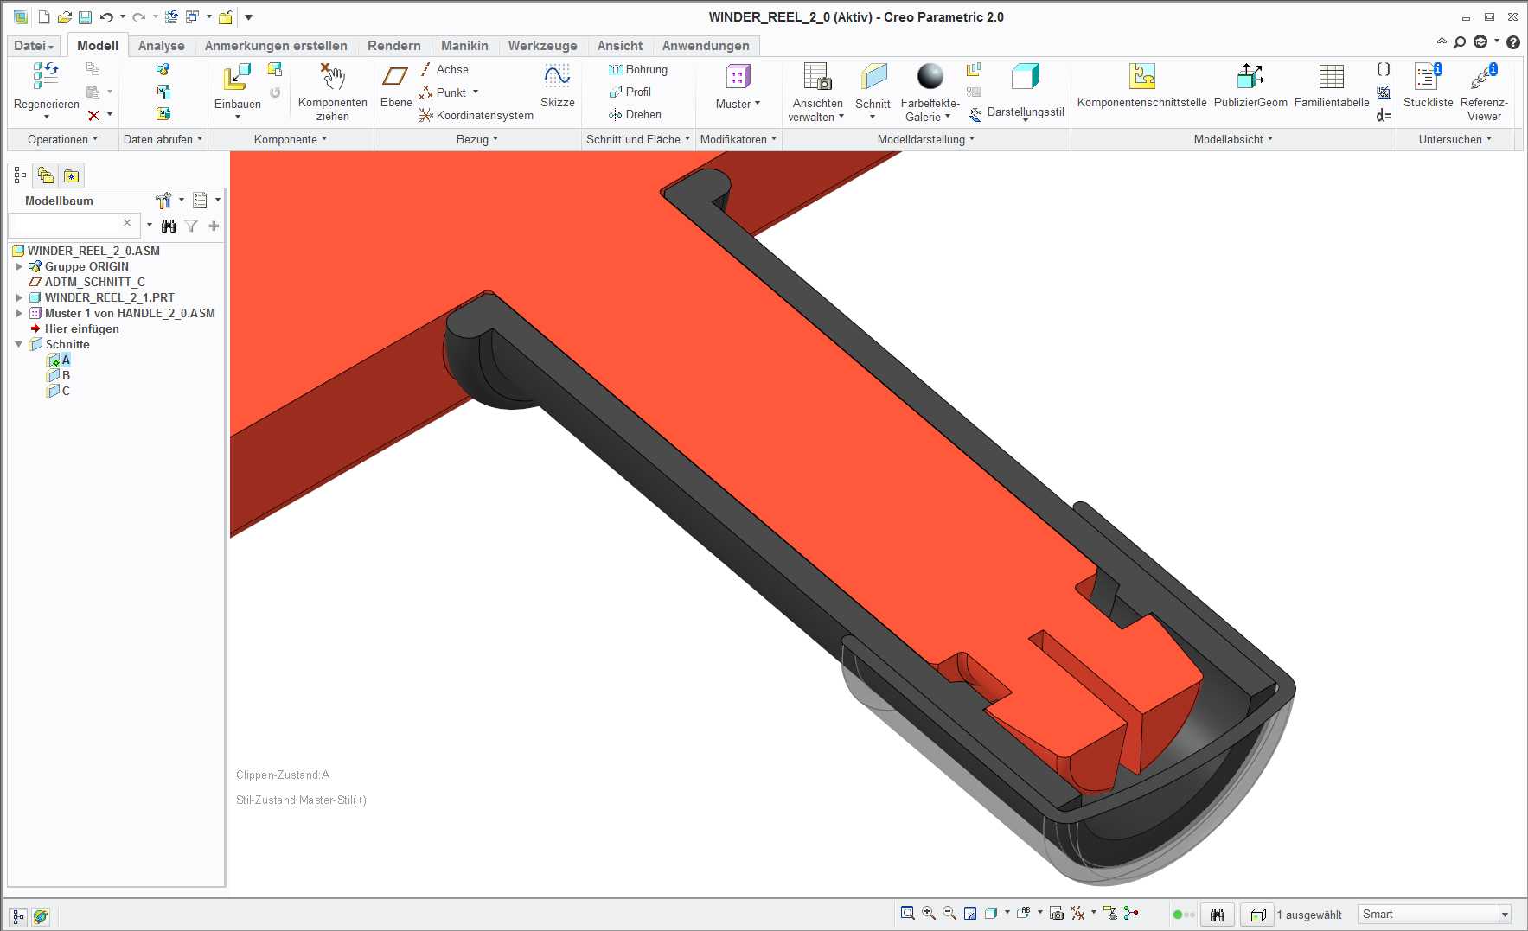
Task: Open the Ansicht ribbon tab
Action: [x=619, y=46]
